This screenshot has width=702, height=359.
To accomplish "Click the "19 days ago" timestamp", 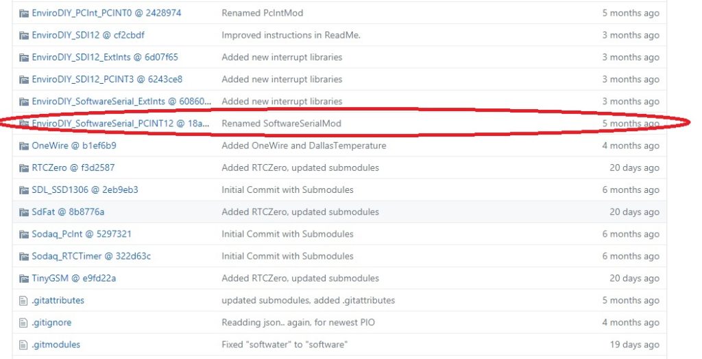I will [634, 345].
